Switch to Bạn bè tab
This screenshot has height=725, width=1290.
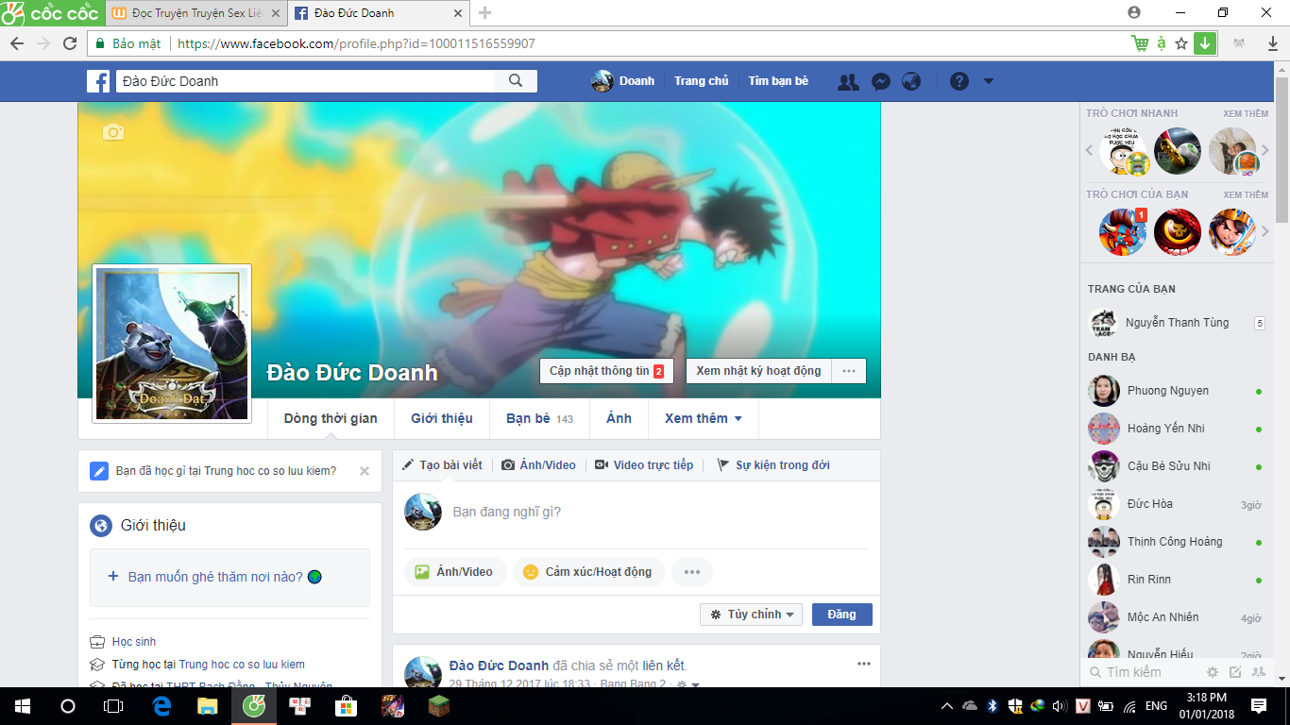coord(539,418)
